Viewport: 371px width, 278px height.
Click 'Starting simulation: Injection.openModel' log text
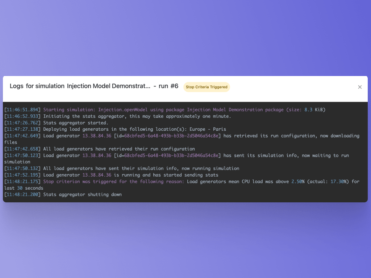point(95,110)
